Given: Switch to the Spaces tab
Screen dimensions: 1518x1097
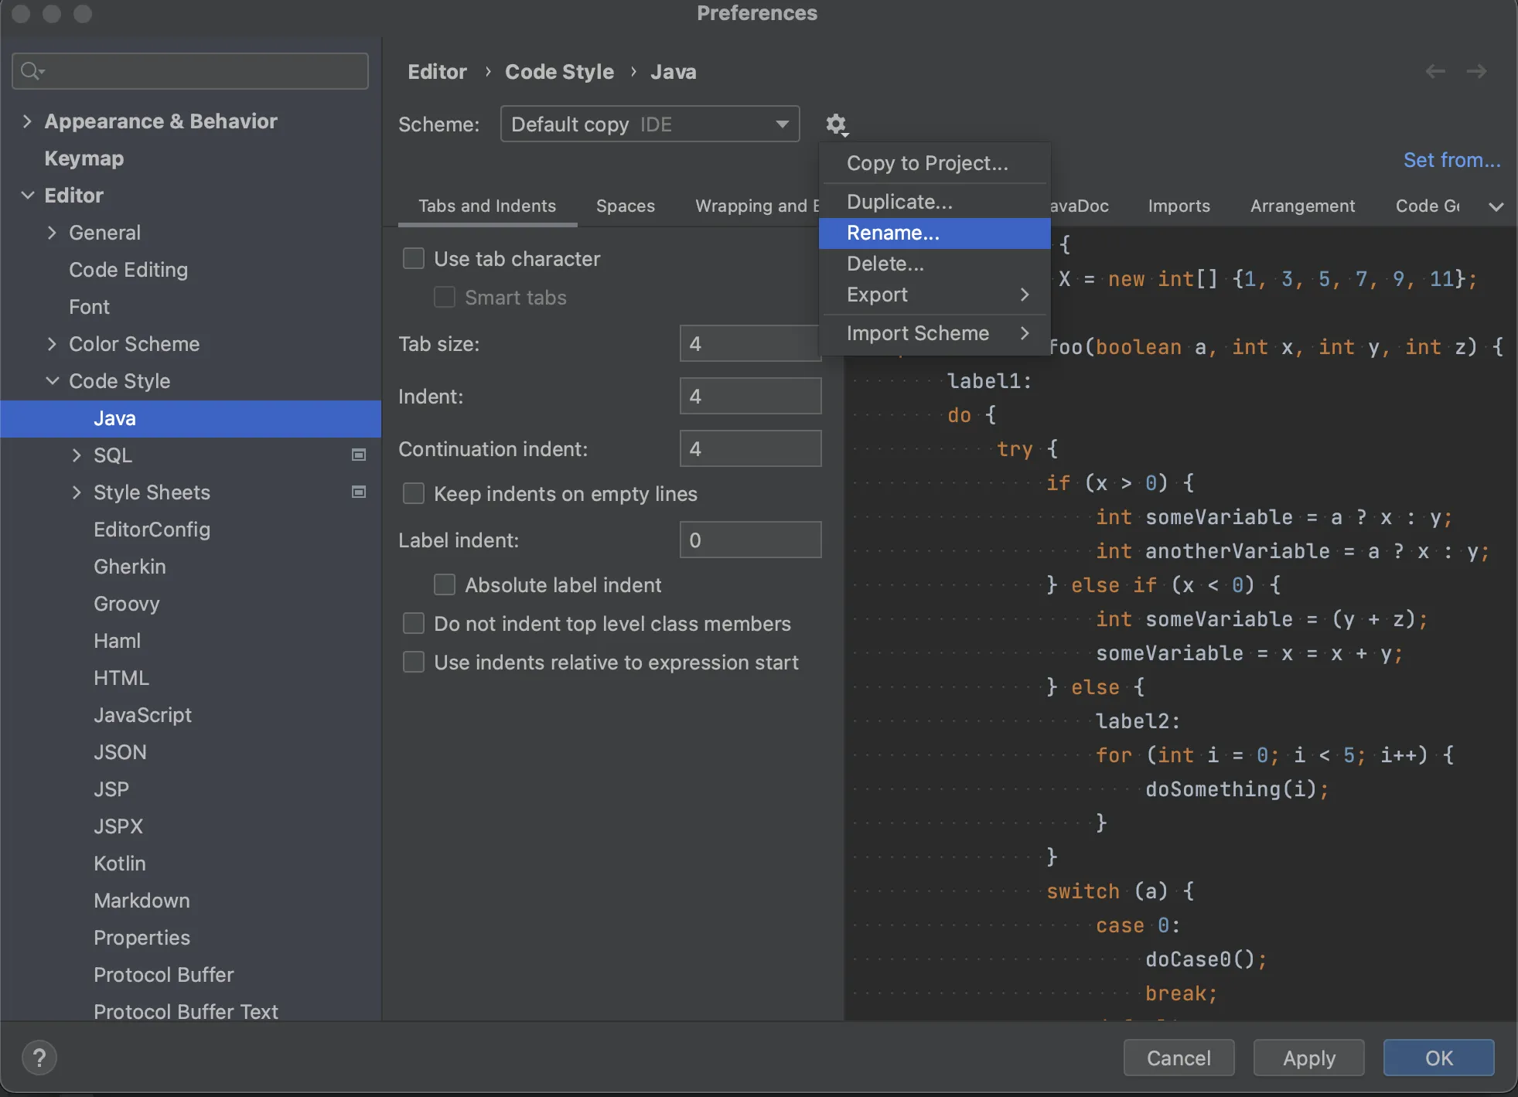Looking at the screenshot, I should click(626, 205).
